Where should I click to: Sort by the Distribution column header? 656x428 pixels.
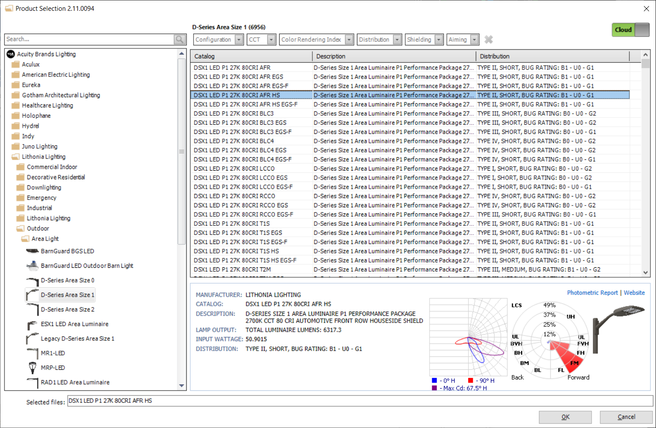[553, 56]
